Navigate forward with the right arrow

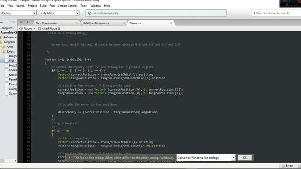click(x=28, y=22)
